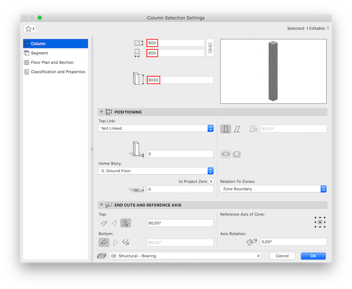Select the custom angle top end cut
352x289 pixels.
(x=125, y=223)
